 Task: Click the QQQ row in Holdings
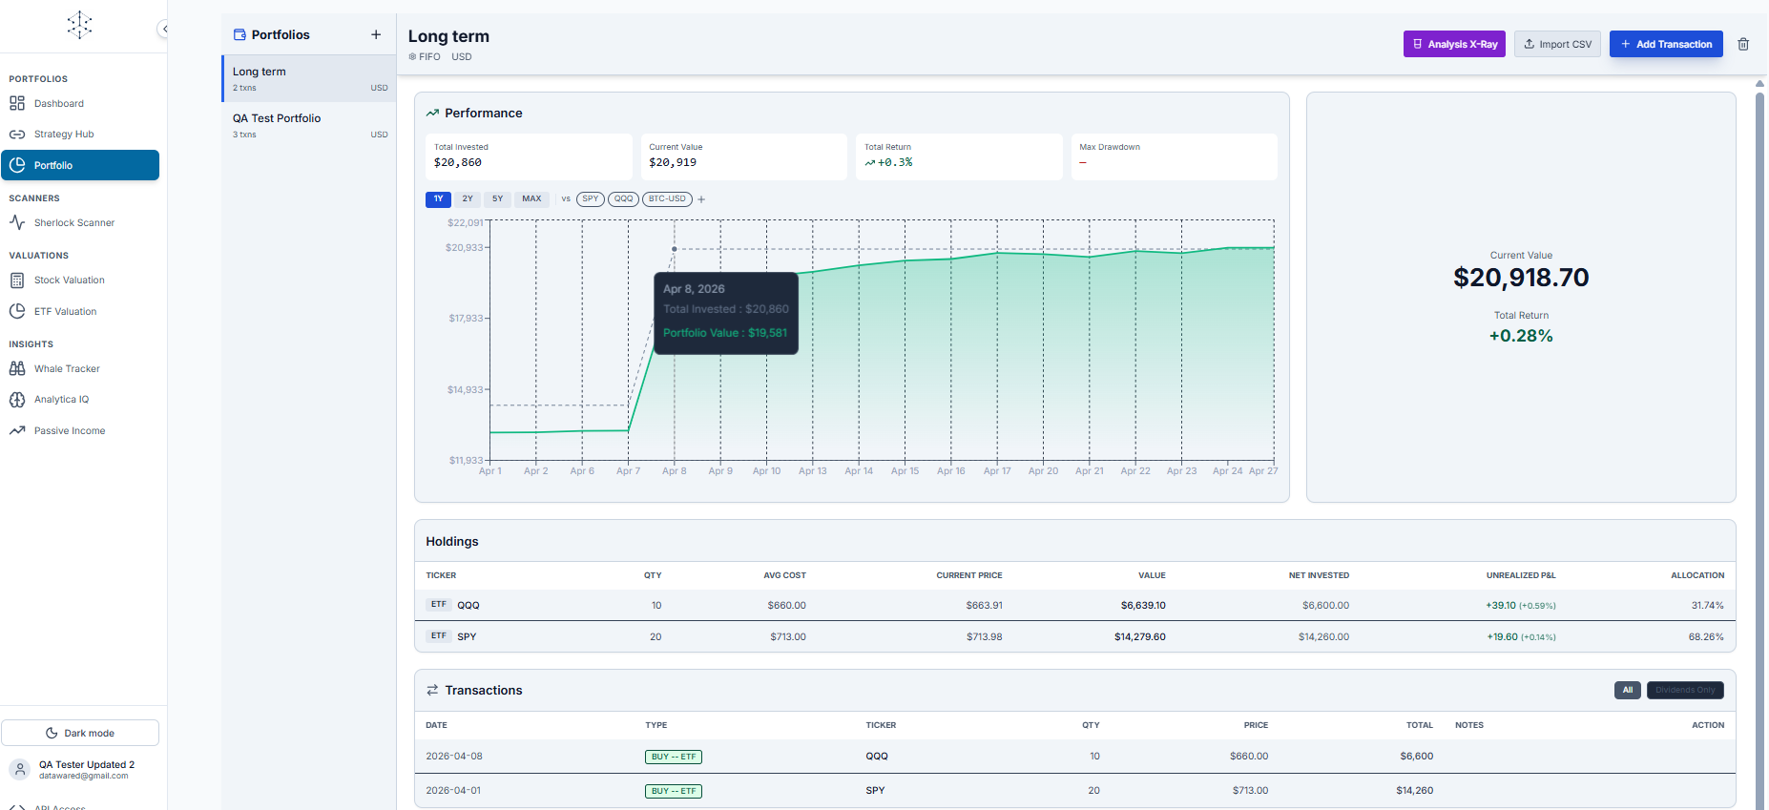coord(1075,605)
